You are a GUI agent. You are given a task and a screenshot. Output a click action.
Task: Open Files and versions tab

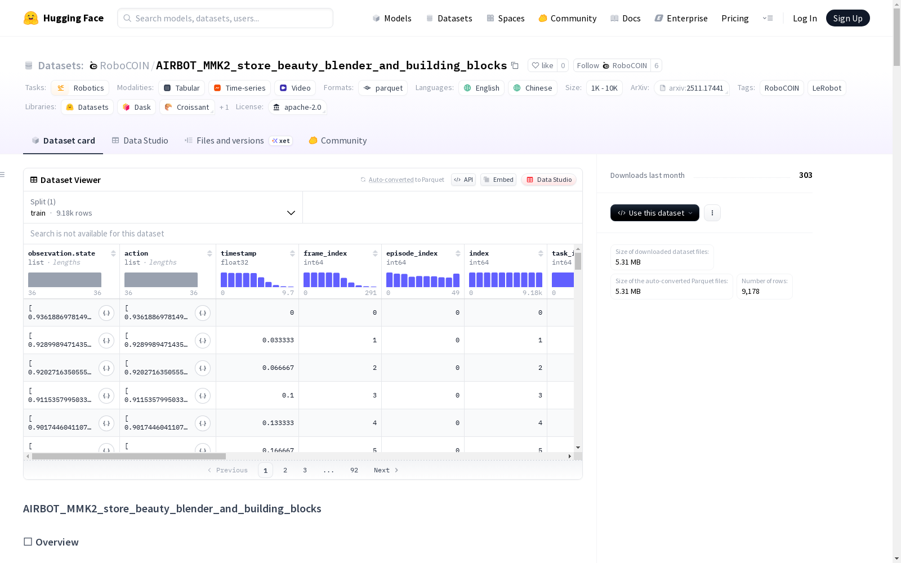[238, 141]
